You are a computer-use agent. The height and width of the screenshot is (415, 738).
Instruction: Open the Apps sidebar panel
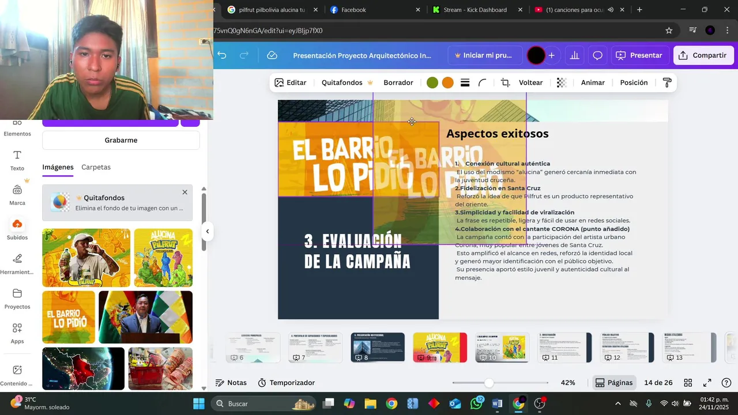pyautogui.click(x=17, y=334)
